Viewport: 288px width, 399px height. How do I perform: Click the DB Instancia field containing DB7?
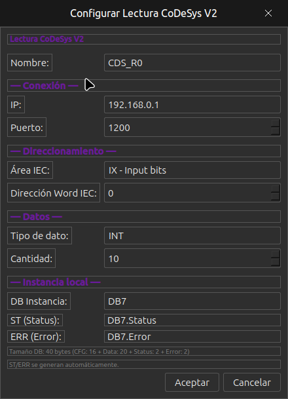pyautogui.click(x=192, y=301)
